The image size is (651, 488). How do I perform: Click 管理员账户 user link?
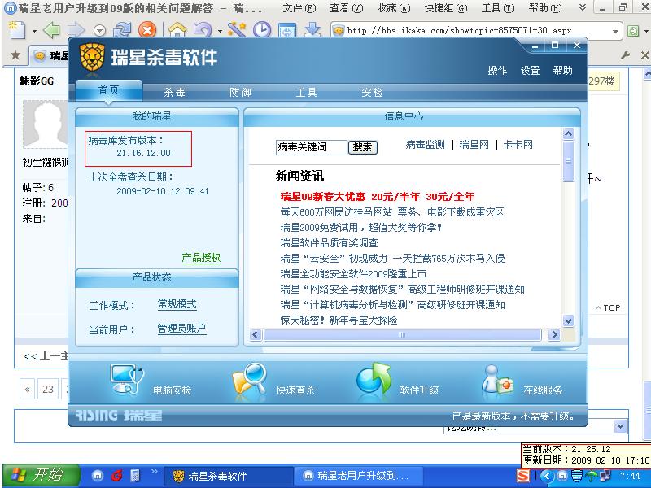(181, 329)
